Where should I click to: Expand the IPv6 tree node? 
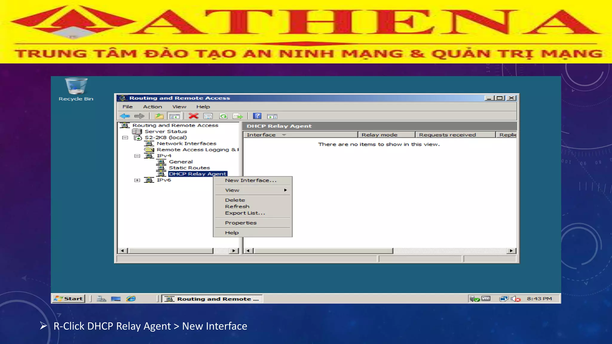[137, 180]
